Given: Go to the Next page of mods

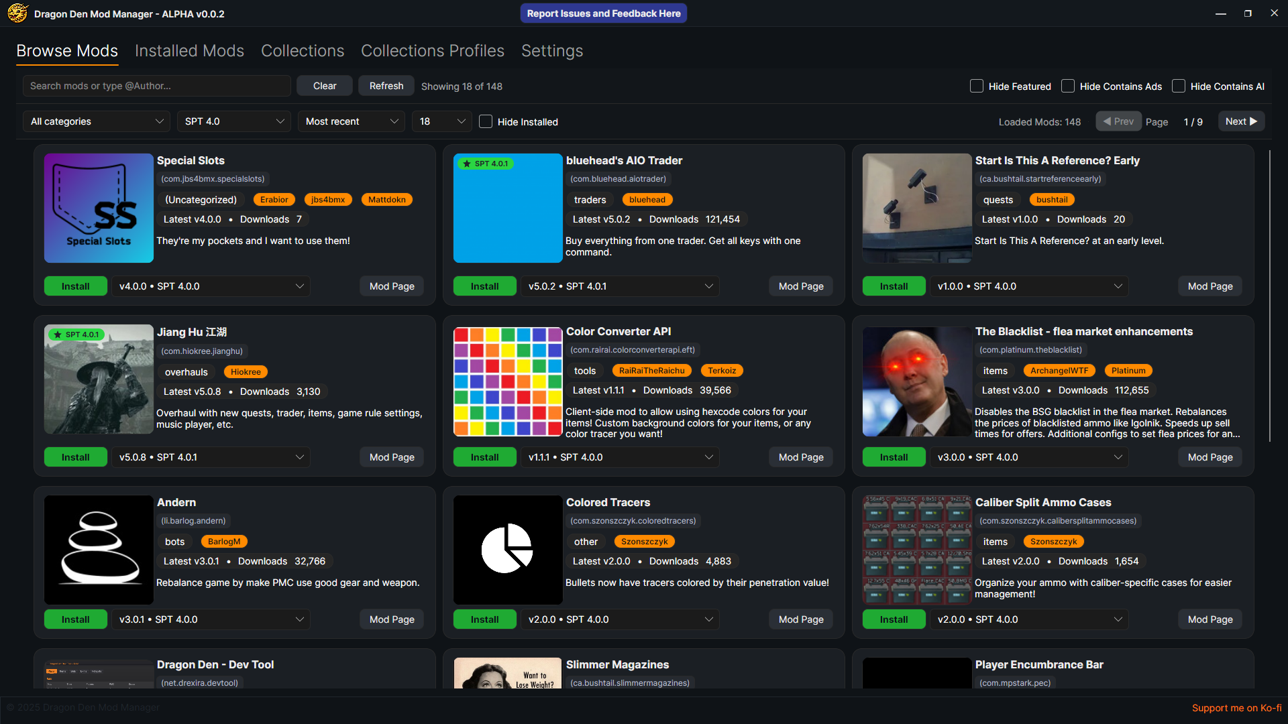Looking at the screenshot, I should click(x=1240, y=121).
